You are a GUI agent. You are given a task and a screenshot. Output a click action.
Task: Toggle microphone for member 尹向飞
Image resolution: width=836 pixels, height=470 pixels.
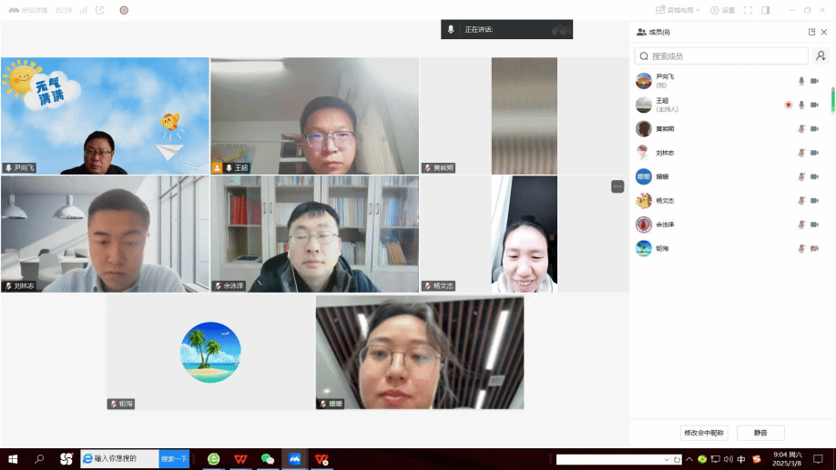[x=801, y=81]
